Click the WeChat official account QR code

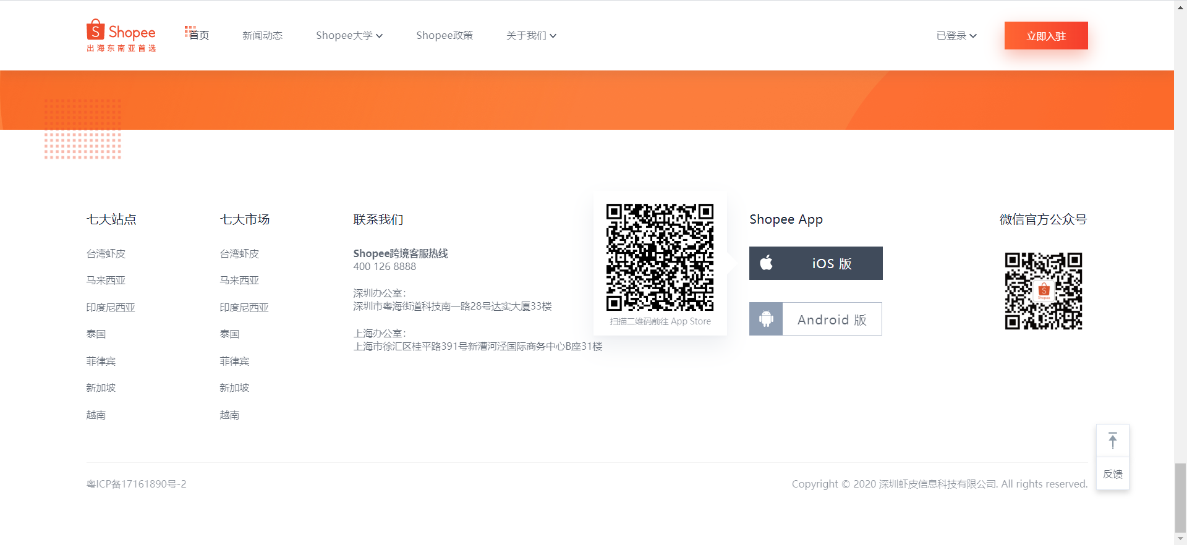tap(1043, 290)
